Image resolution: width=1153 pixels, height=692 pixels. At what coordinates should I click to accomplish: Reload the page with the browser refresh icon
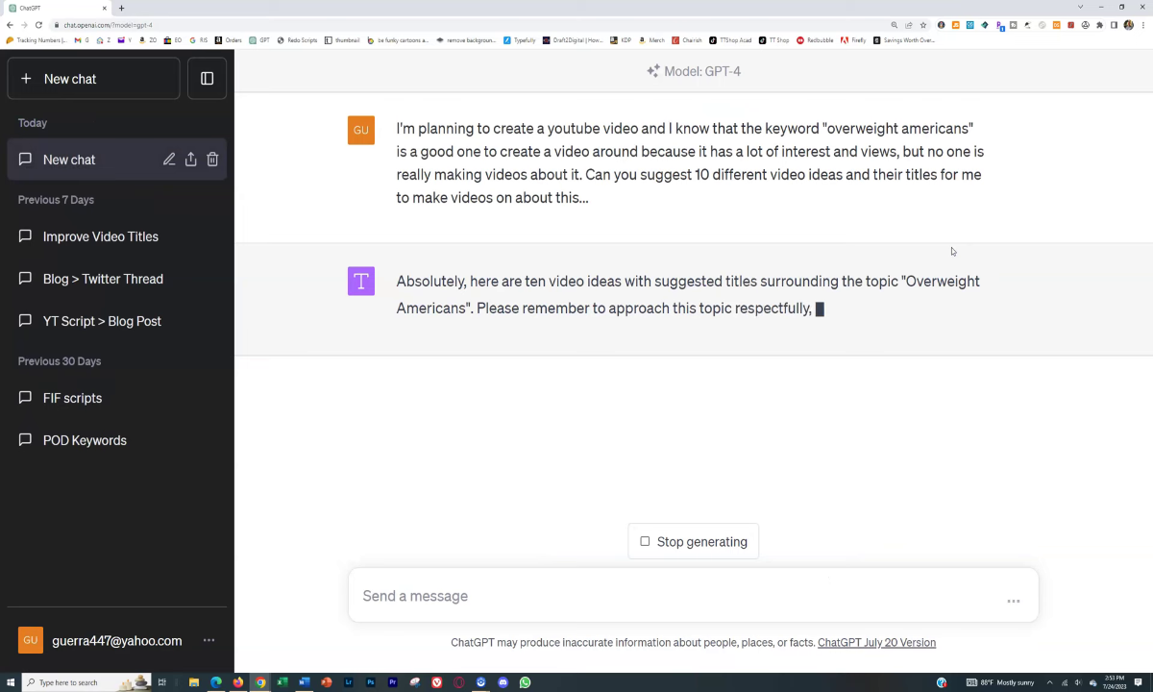click(38, 25)
